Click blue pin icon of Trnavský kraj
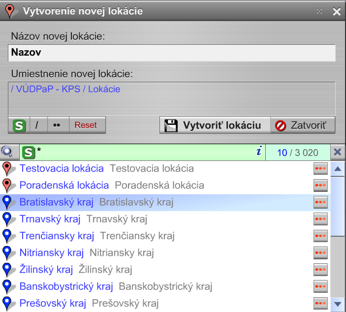Screen dimensions: 346x312 (x=8, y=219)
